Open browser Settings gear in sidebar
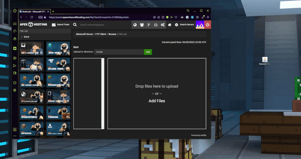The image size is (301, 159). 15,90
